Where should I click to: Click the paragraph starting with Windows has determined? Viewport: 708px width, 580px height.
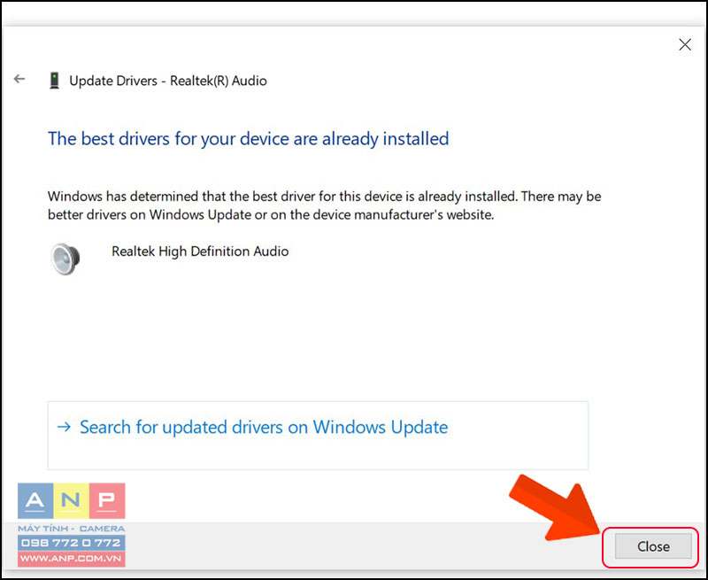click(x=324, y=205)
